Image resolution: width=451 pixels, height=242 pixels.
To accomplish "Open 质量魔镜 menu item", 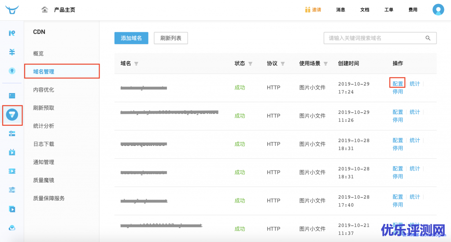I will click(44, 180).
